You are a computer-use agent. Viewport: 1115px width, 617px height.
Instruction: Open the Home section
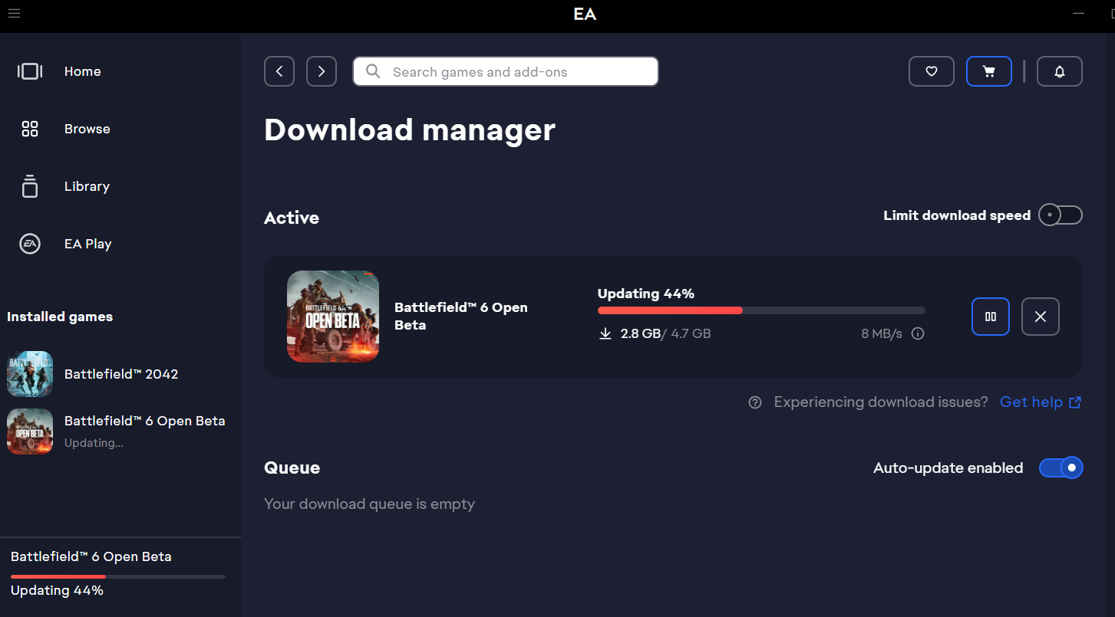[x=82, y=71]
